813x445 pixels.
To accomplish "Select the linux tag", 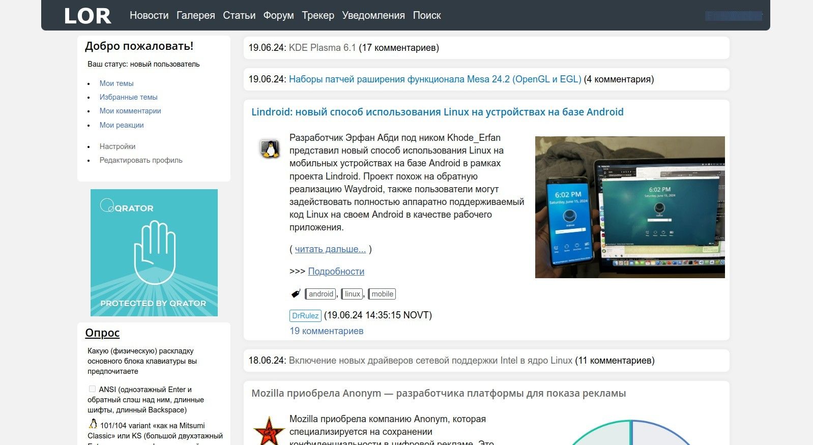I will click(x=353, y=294).
